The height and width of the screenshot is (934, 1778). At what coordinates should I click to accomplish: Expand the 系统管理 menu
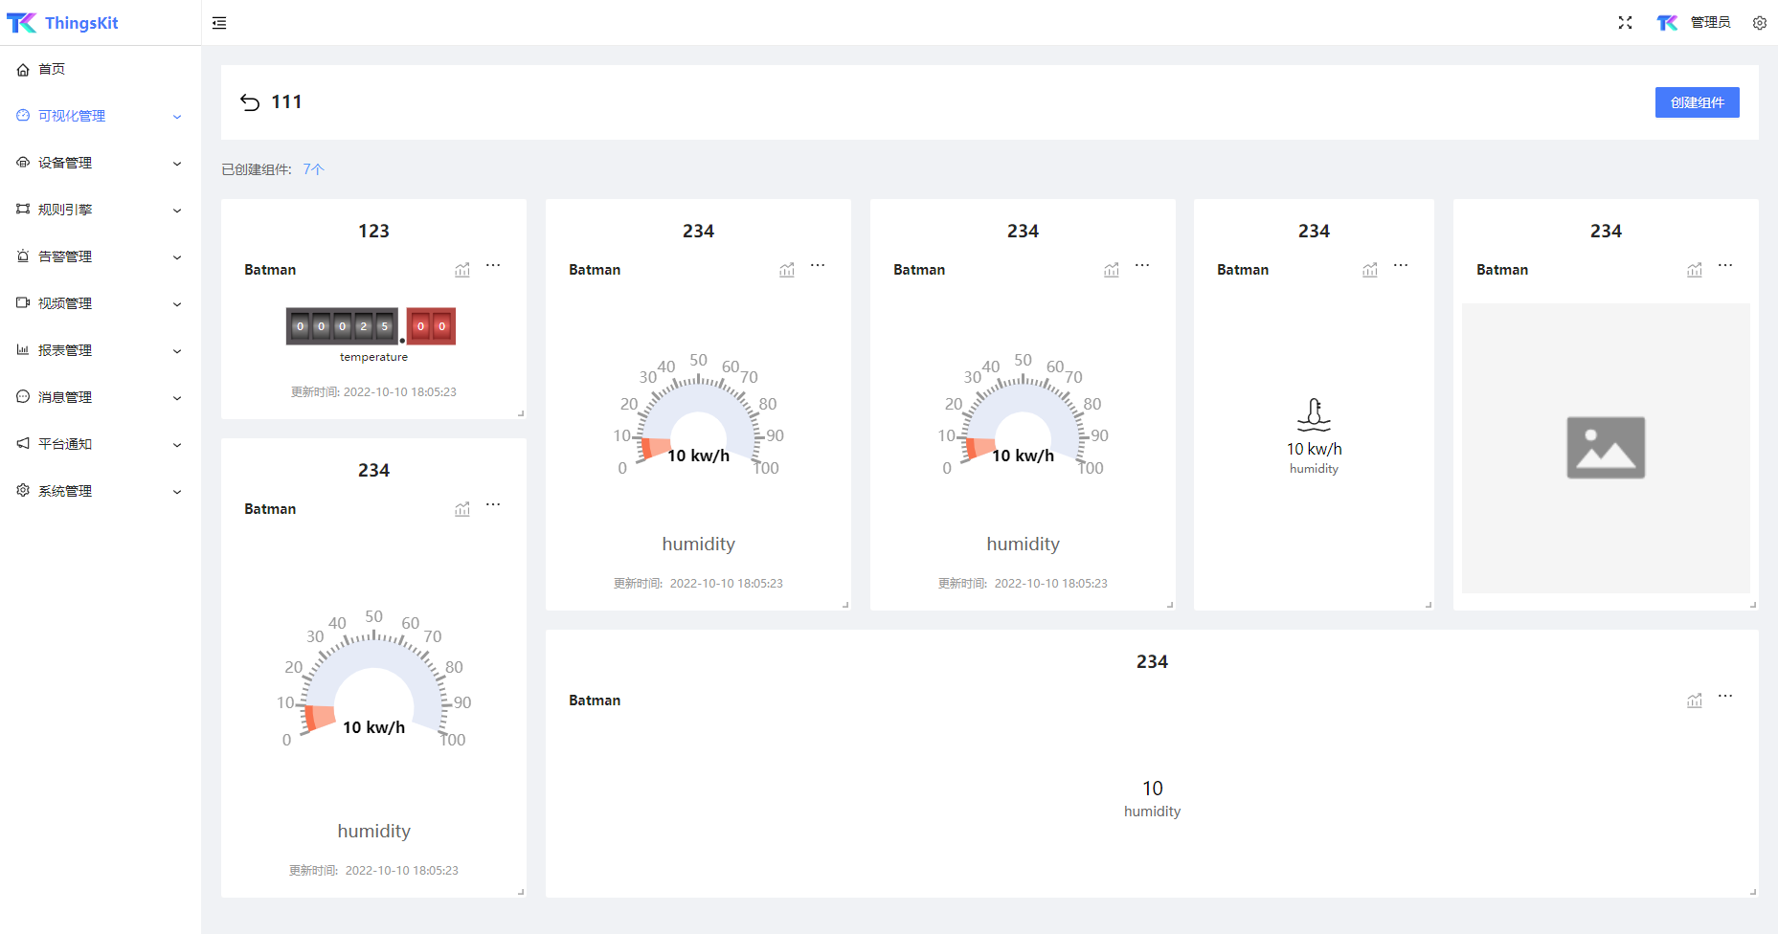(x=101, y=491)
